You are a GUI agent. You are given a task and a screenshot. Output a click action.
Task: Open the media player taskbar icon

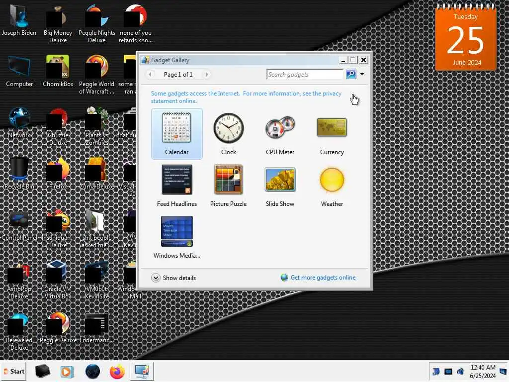[x=67, y=371]
